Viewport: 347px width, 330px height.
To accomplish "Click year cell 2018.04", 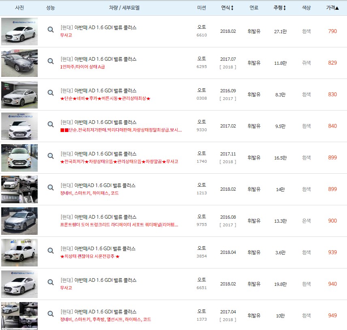I will coord(228,252).
